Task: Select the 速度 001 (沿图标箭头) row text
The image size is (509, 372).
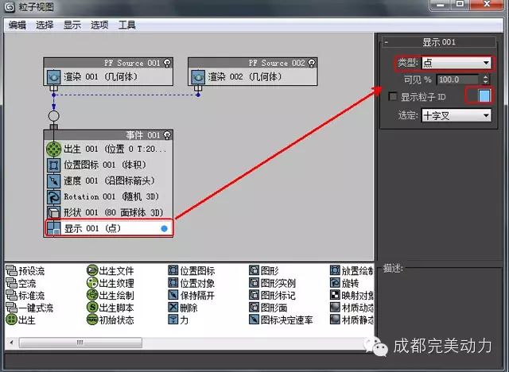Action: click(109, 181)
